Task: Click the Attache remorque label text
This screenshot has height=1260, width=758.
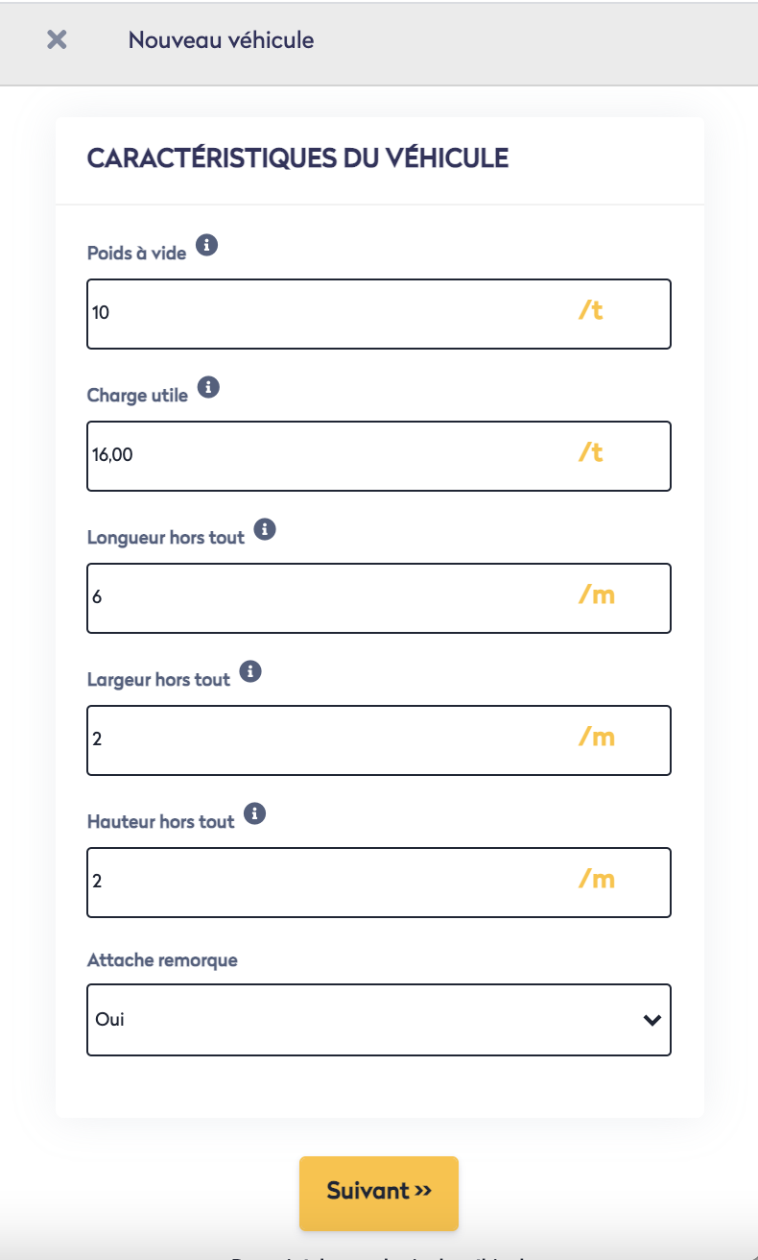Action: pyautogui.click(x=162, y=960)
